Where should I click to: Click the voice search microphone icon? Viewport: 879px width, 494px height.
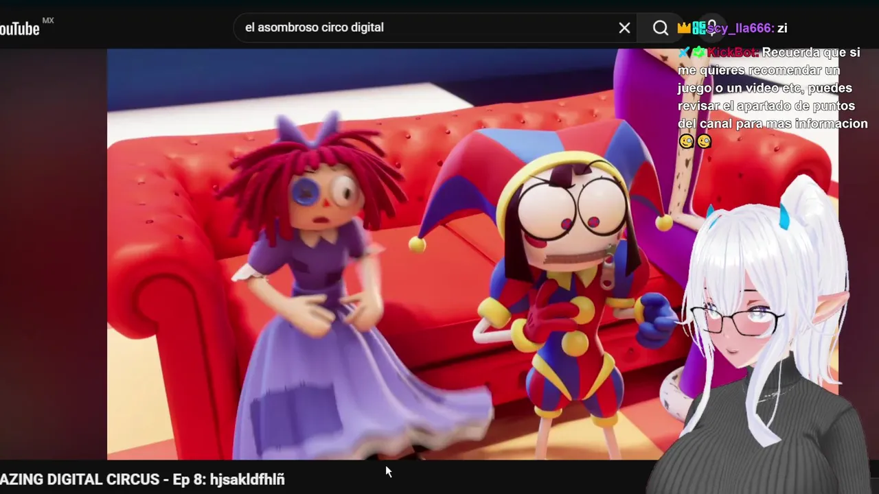coord(712,27)
